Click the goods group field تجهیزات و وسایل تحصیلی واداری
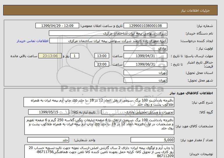 (138, 112)
